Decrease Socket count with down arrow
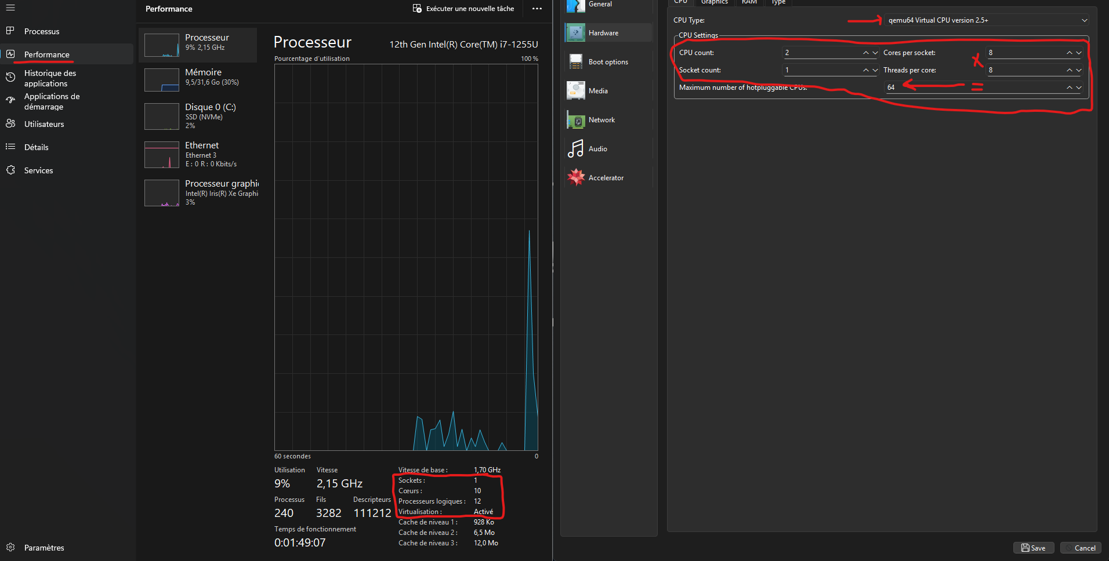 [875, 70]
